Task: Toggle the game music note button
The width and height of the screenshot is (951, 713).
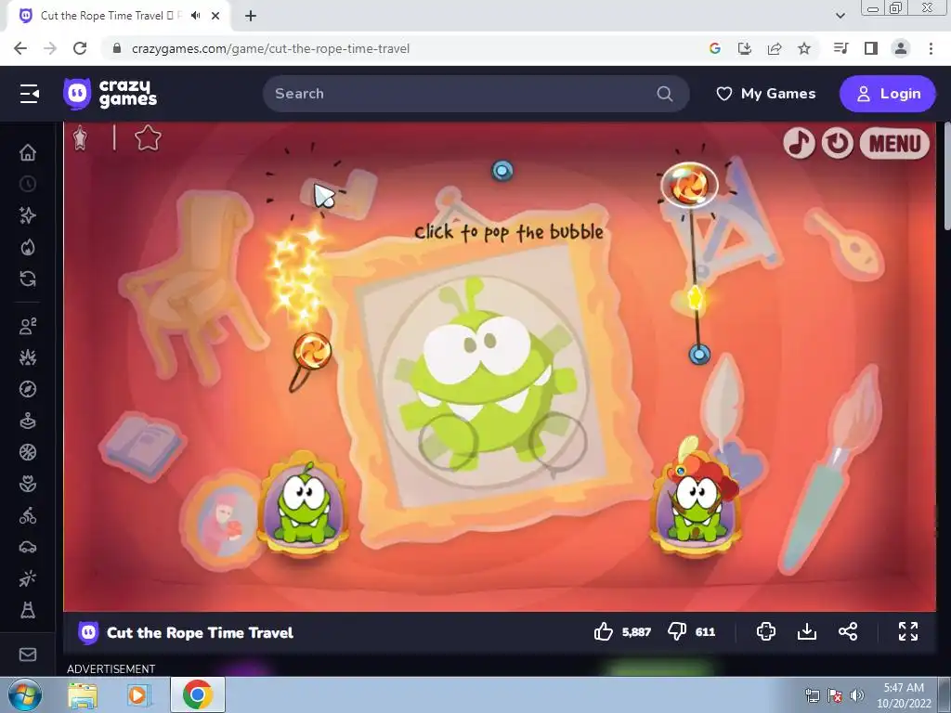Action: tap(798, 143)
